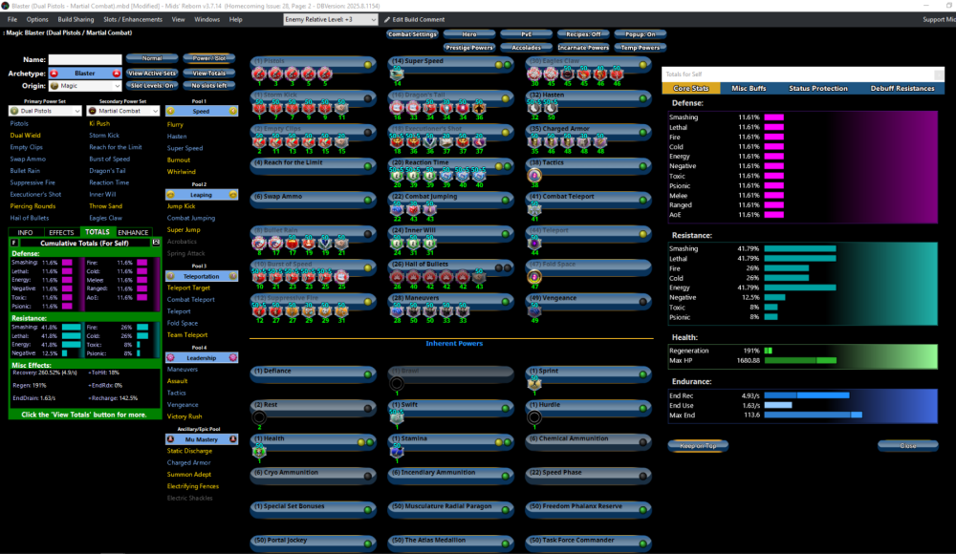Click the Smashing resistance bar in totals window
956x554 pixels.
click(800, 248)
